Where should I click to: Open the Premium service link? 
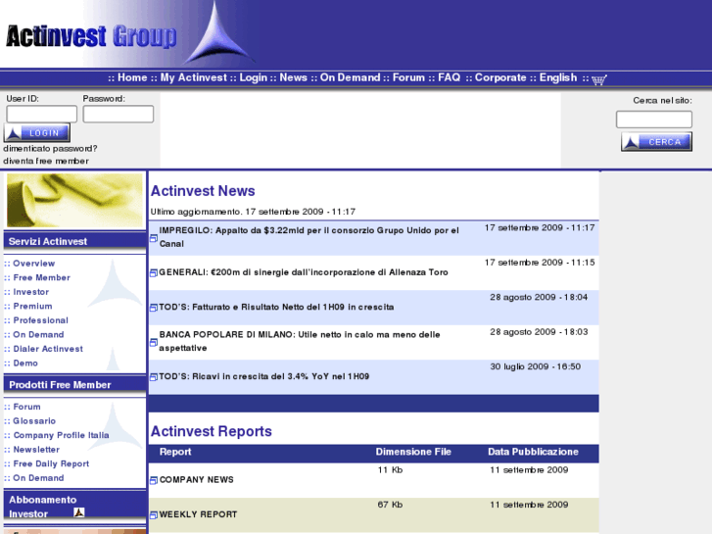[x=32, y=307]
